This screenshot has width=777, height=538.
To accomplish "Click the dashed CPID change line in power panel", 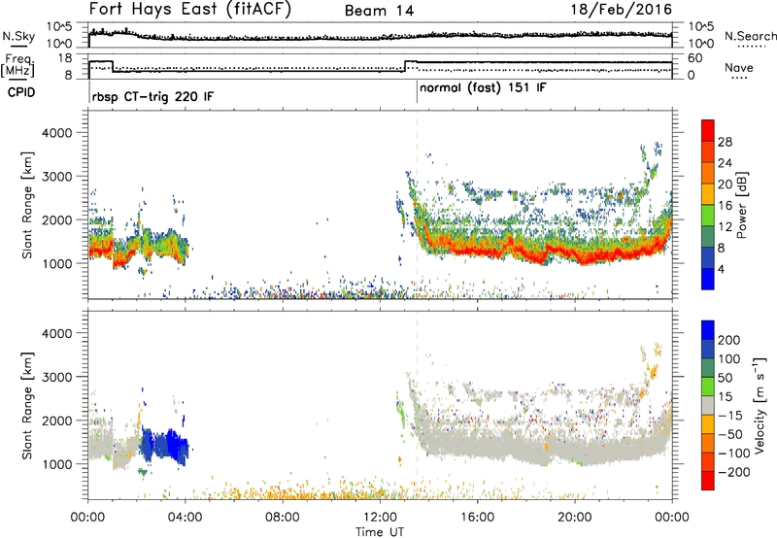I will coord(418,205).
